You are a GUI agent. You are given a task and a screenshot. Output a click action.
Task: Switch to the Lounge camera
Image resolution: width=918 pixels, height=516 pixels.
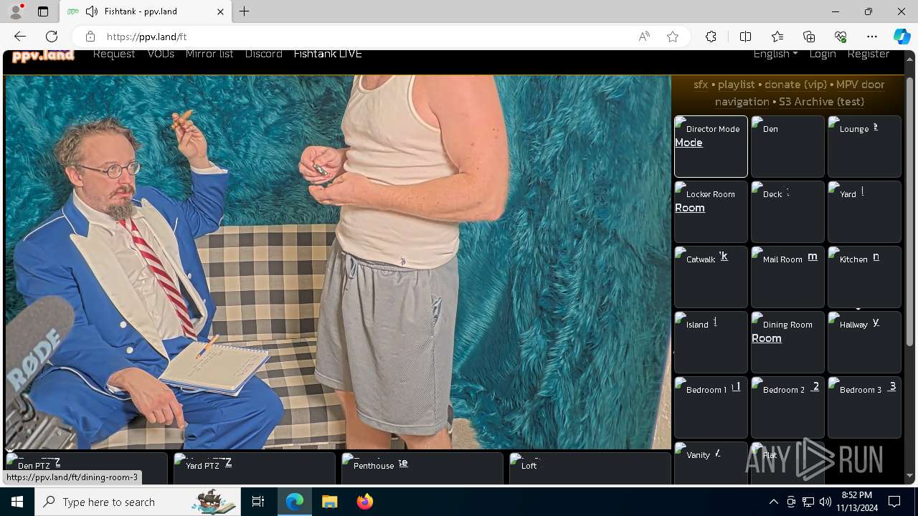864,146
